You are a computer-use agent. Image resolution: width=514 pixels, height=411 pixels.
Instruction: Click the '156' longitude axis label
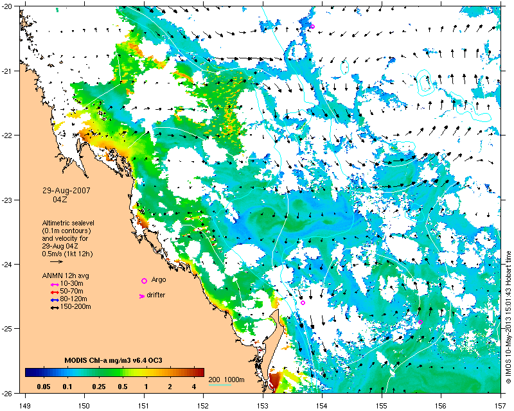[x=441, y=405]
